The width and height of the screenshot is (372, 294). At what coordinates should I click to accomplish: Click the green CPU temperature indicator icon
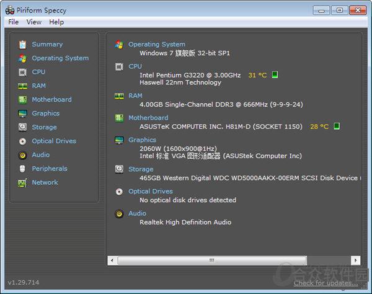click(x=275, y=75)
